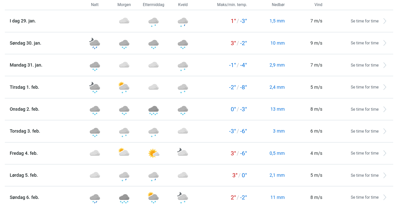Viewport: 398px width, 208px height.
Task: Click today's evening sleet icon
Action: 183,22
